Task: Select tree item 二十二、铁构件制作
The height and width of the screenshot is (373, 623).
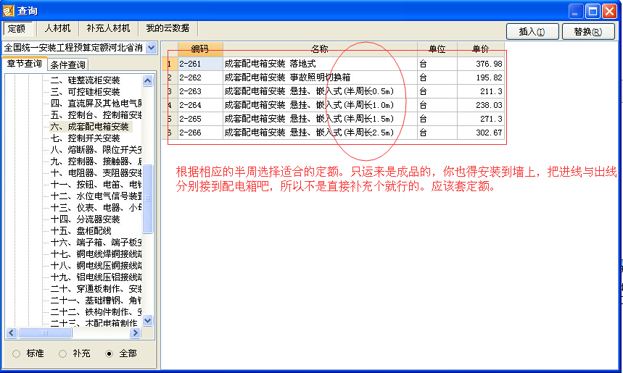Action: click(96, 311)
